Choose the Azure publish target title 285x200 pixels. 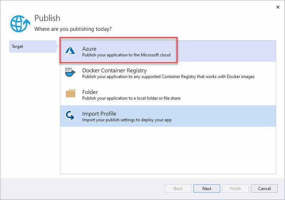[x=89, y=49]
